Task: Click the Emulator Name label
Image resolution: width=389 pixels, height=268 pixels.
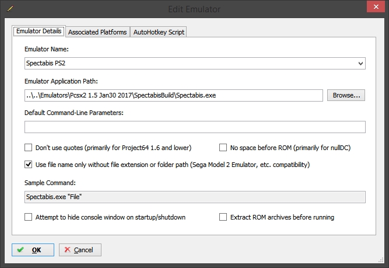Action: [47, 49]
